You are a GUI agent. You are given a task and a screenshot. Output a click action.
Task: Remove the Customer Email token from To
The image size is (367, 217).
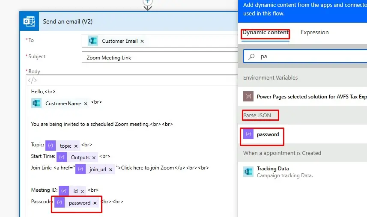click(142, 42)
